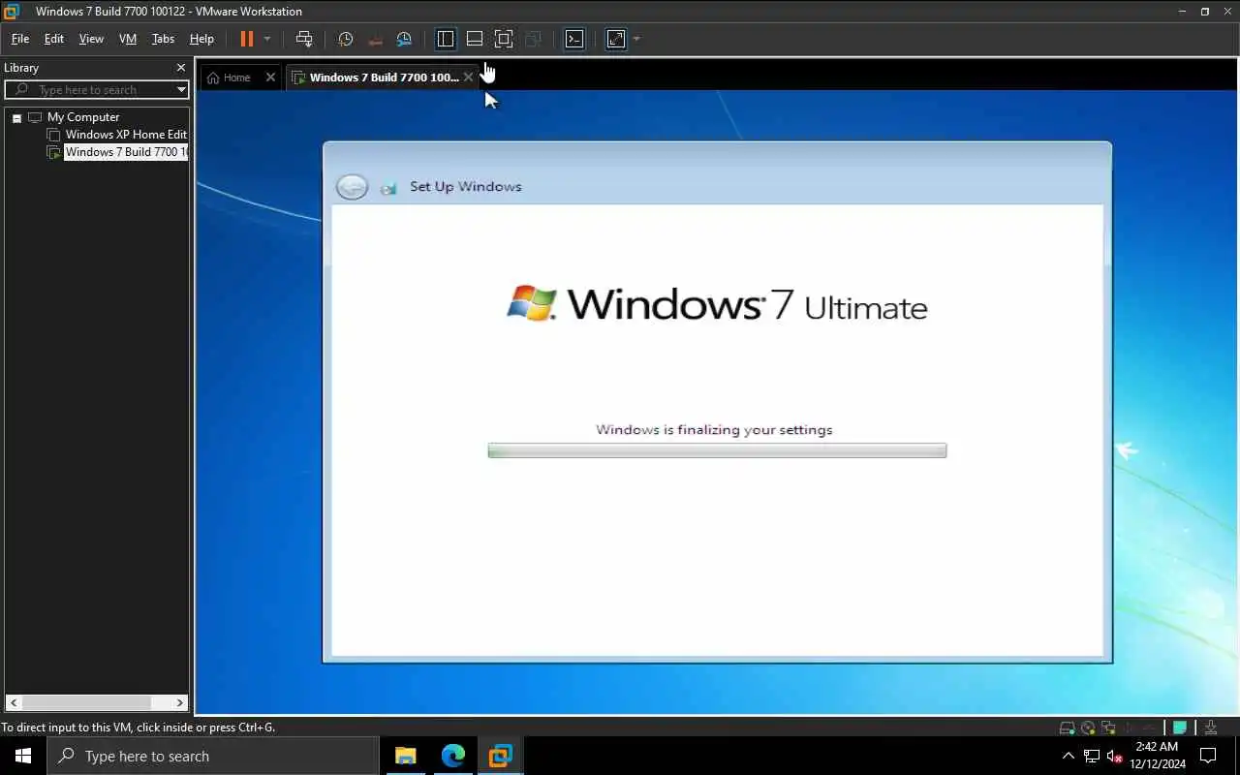Click the 'Windows is finalizing your settings' text
The image size is (1240, 775).
click(x=714, y=429)
